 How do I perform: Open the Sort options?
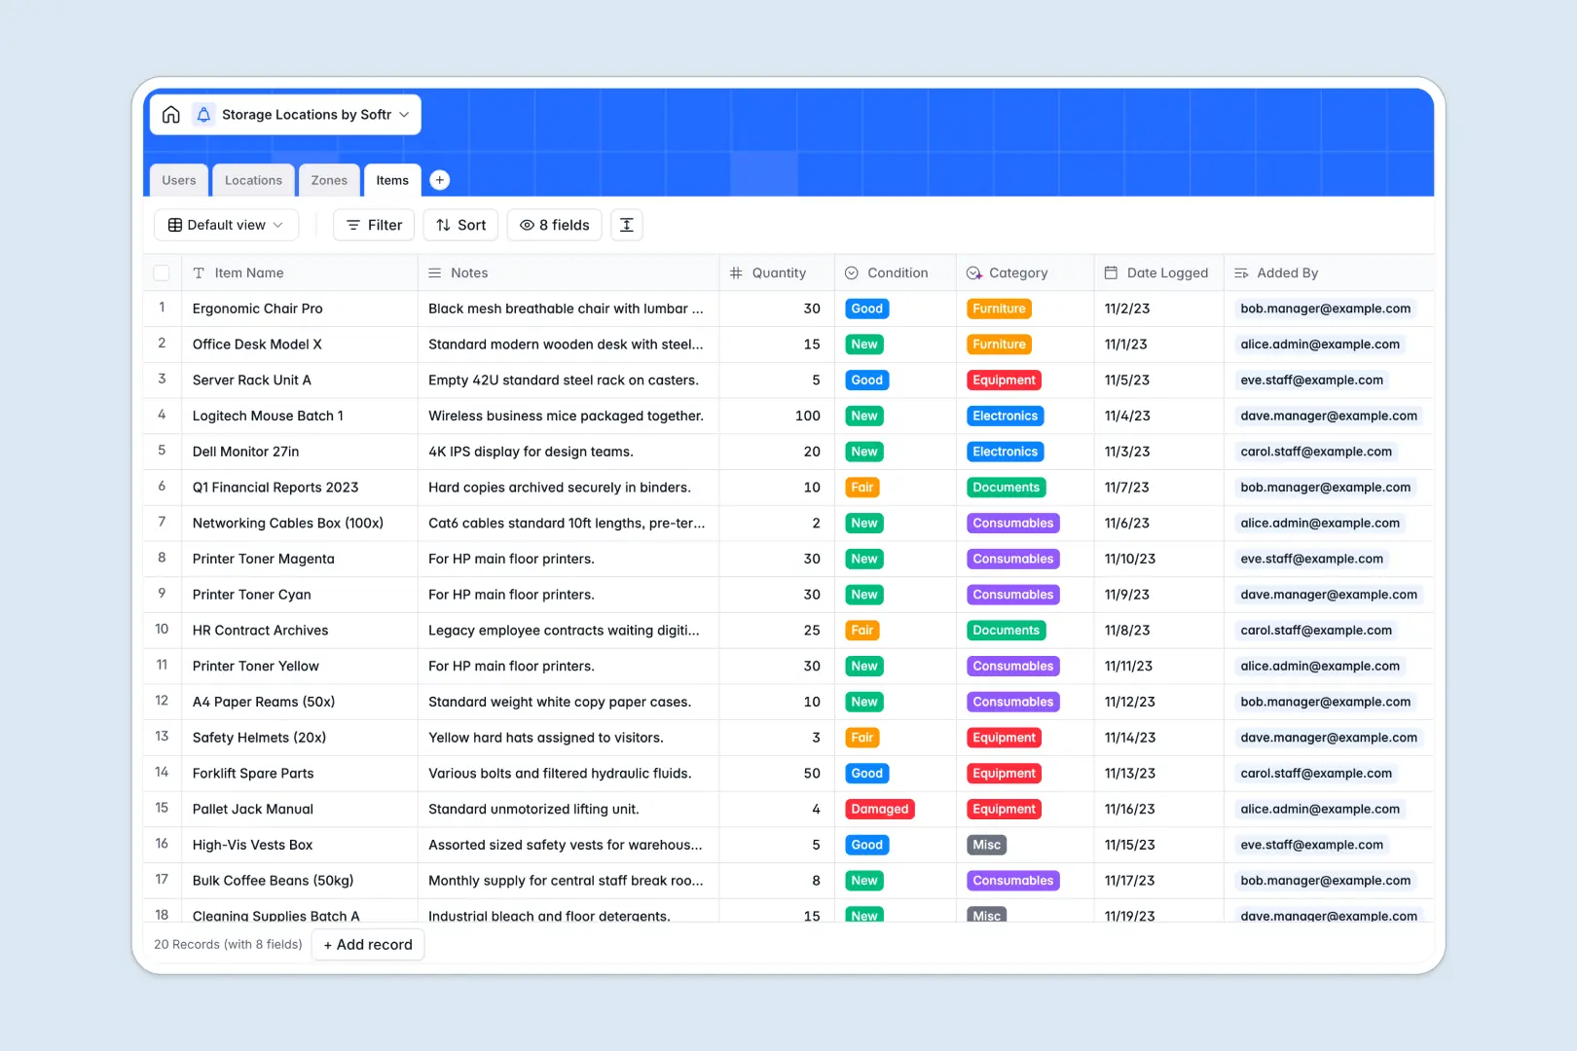click(x=460, y=225)
